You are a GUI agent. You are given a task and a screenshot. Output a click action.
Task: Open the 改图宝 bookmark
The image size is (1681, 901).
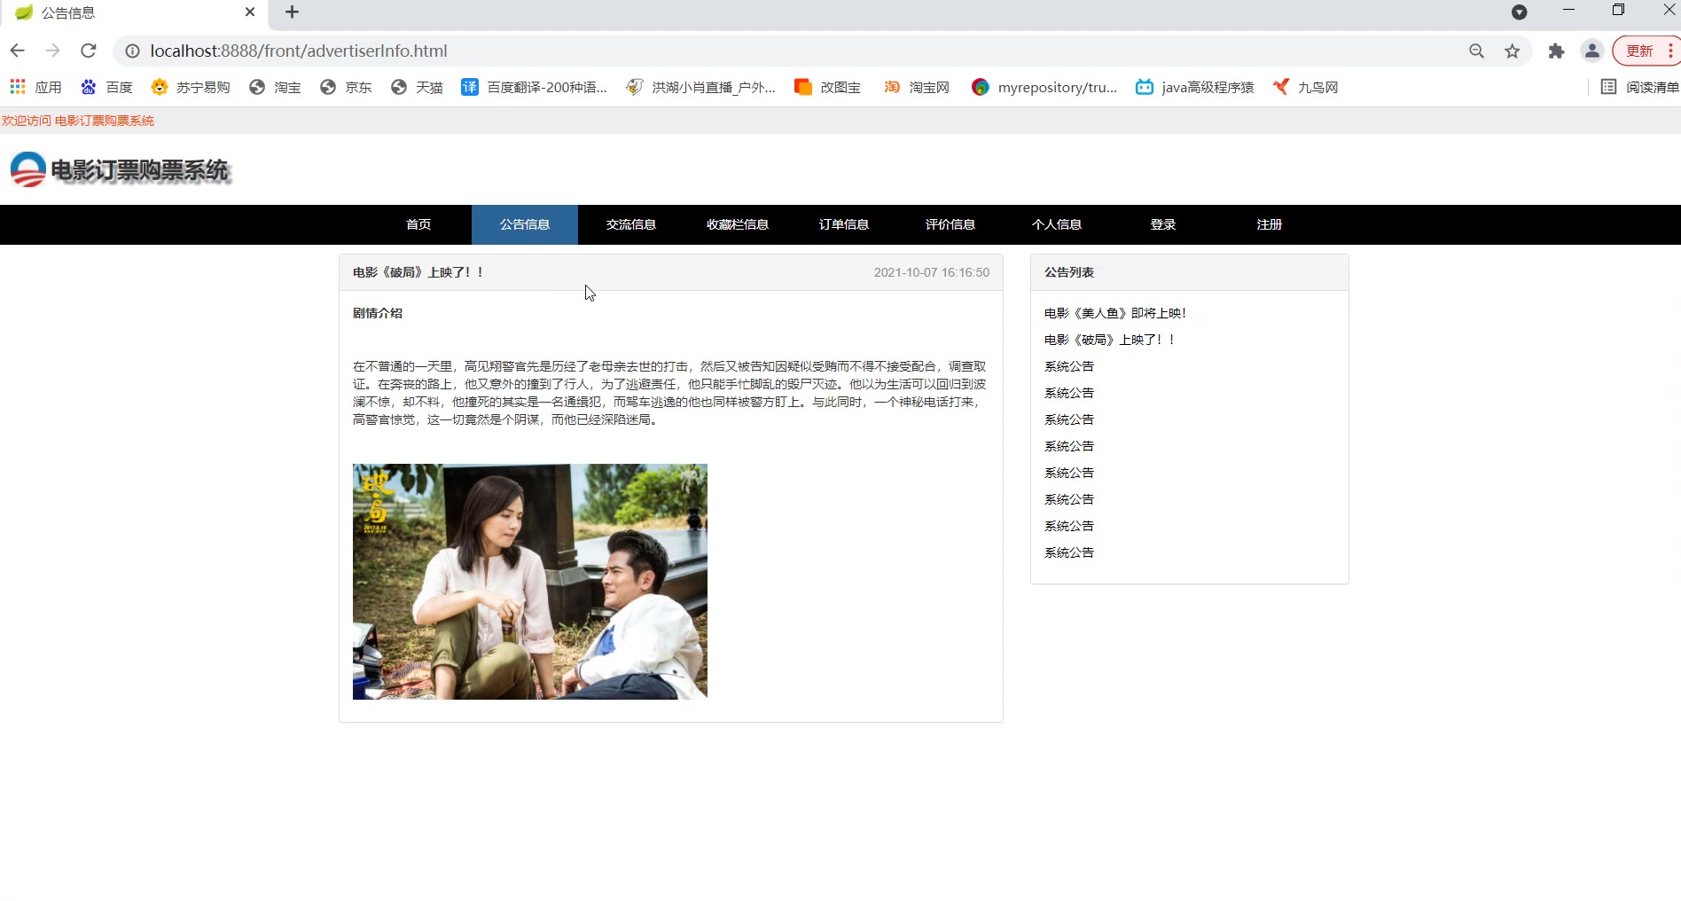827,87
